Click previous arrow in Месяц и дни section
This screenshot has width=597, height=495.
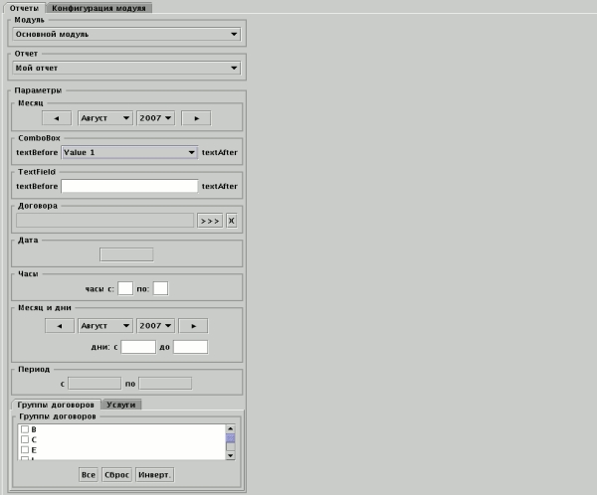pos(59,325)
